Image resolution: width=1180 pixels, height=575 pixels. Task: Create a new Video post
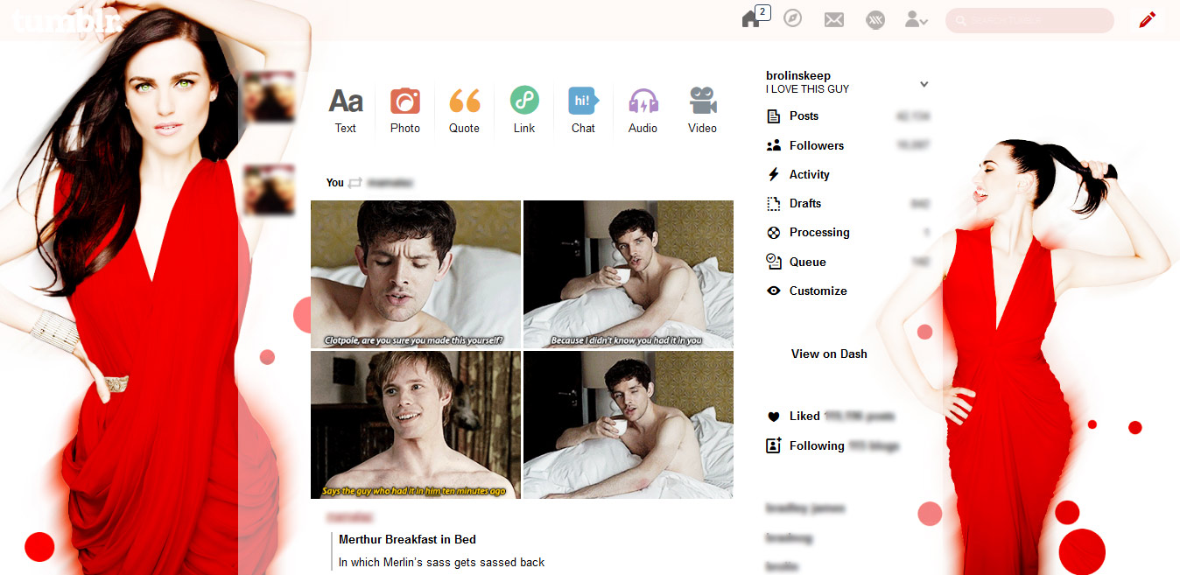[702, 110]
